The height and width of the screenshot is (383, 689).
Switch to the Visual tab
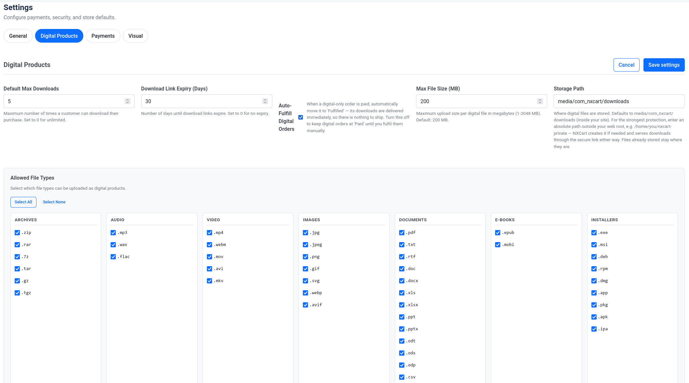[135, 36]
